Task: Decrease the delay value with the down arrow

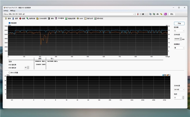Action: coord(183,99)
